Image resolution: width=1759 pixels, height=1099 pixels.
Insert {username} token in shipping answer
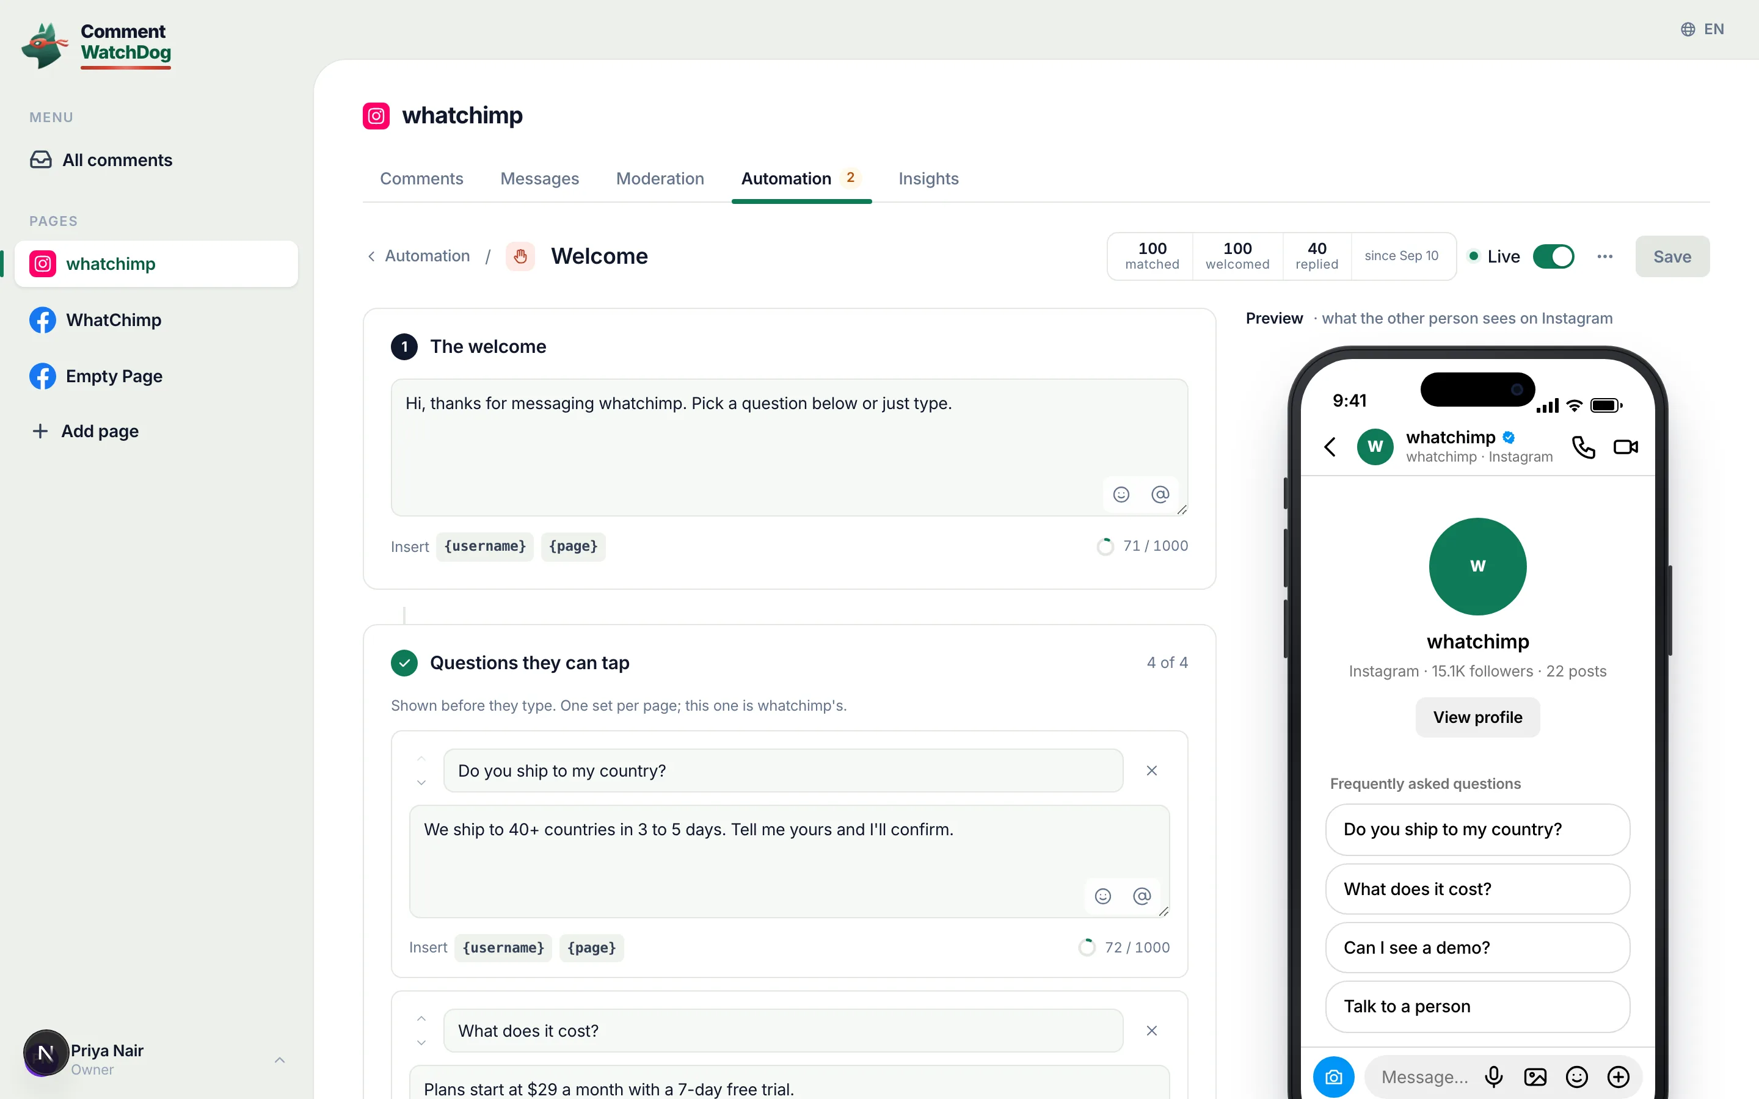click(503, 948)
